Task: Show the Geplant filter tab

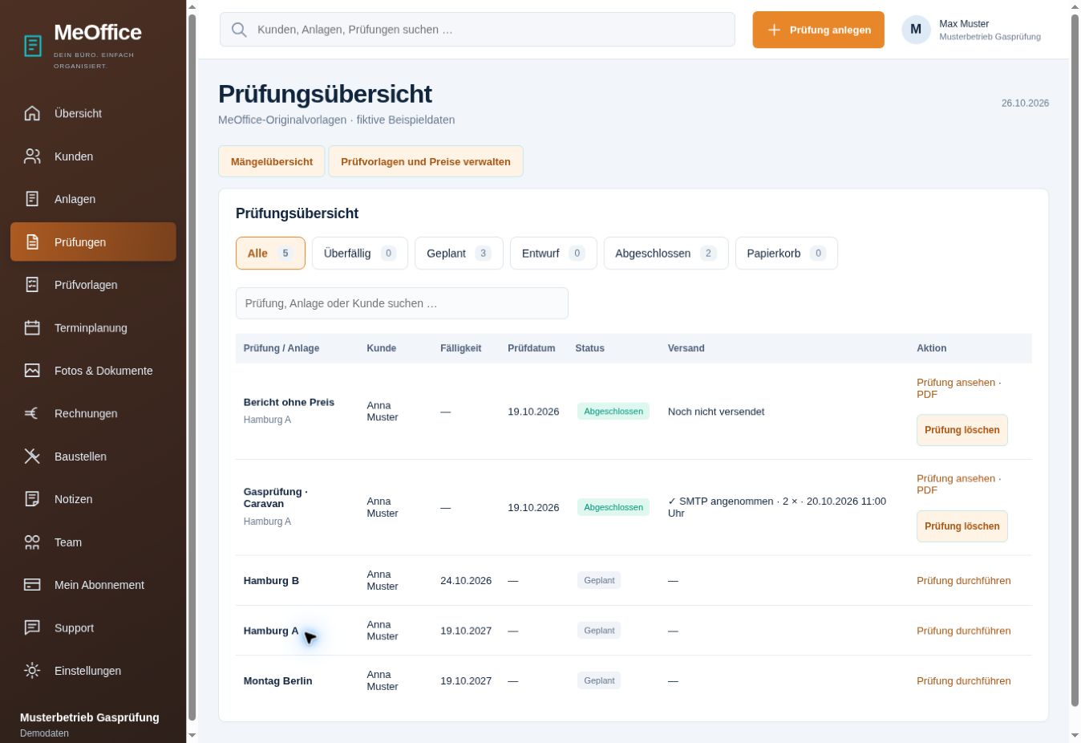Action: tap(459, 254)
